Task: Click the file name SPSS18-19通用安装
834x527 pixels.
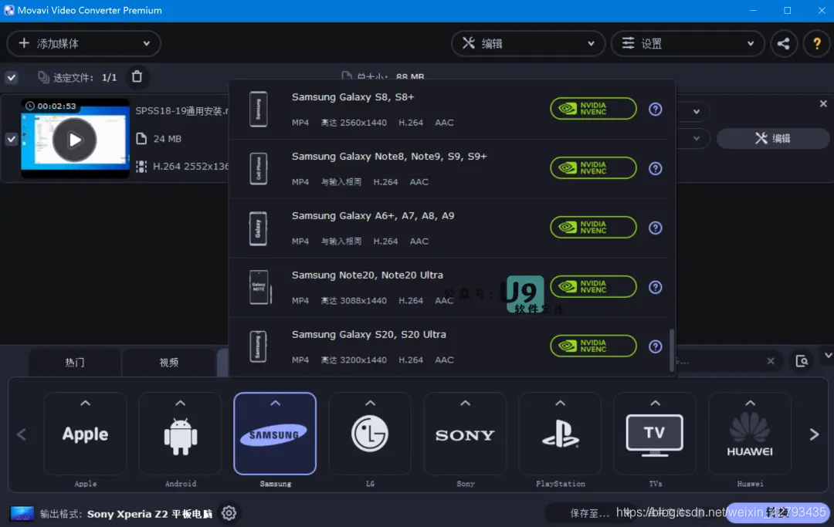Action: pos(181,110)
